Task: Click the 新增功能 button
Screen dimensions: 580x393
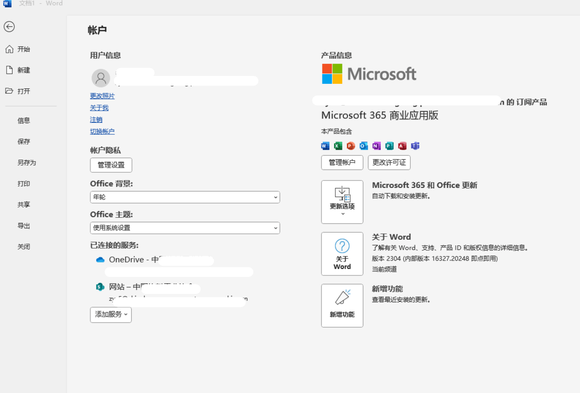Action: click(x=342, y=306)
